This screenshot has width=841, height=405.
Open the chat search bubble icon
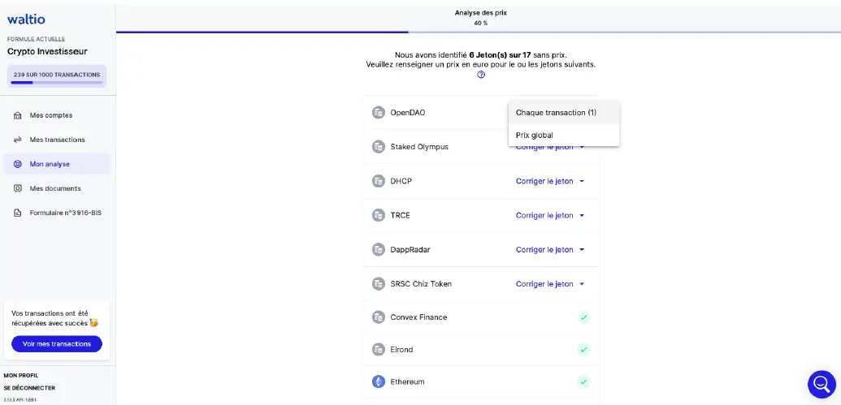[x=821, y=384]
